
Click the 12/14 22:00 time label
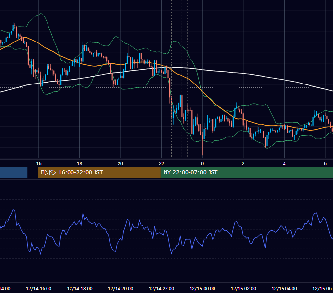(162, 288)
